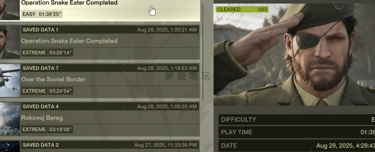Click the saluting Snake preview image
375x152 pixels.
click(294, 55)
